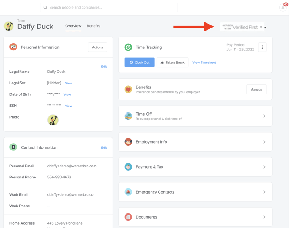This screenshot has width=289, height=228.
Task: Open the View Timesheet link
Action: tap(204, 62)
